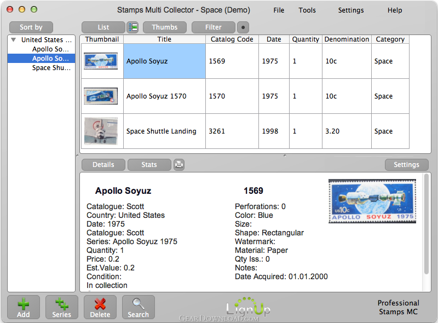
Task: Click the Catalog Code column header
Action: coord(232,39)
